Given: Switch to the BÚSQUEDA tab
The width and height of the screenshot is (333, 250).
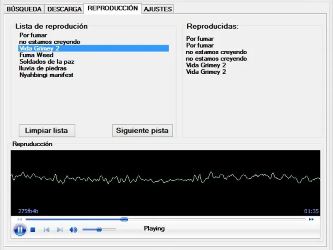Looking at the screenshot, I should coord(24,9).
